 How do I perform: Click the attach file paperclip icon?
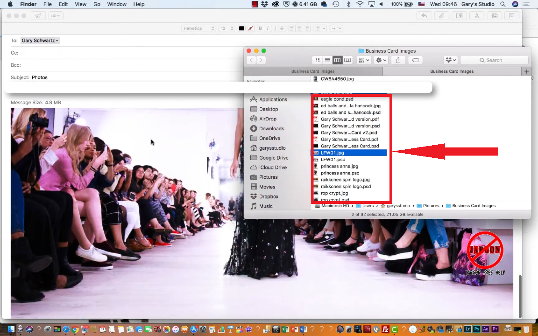(441, 16)
